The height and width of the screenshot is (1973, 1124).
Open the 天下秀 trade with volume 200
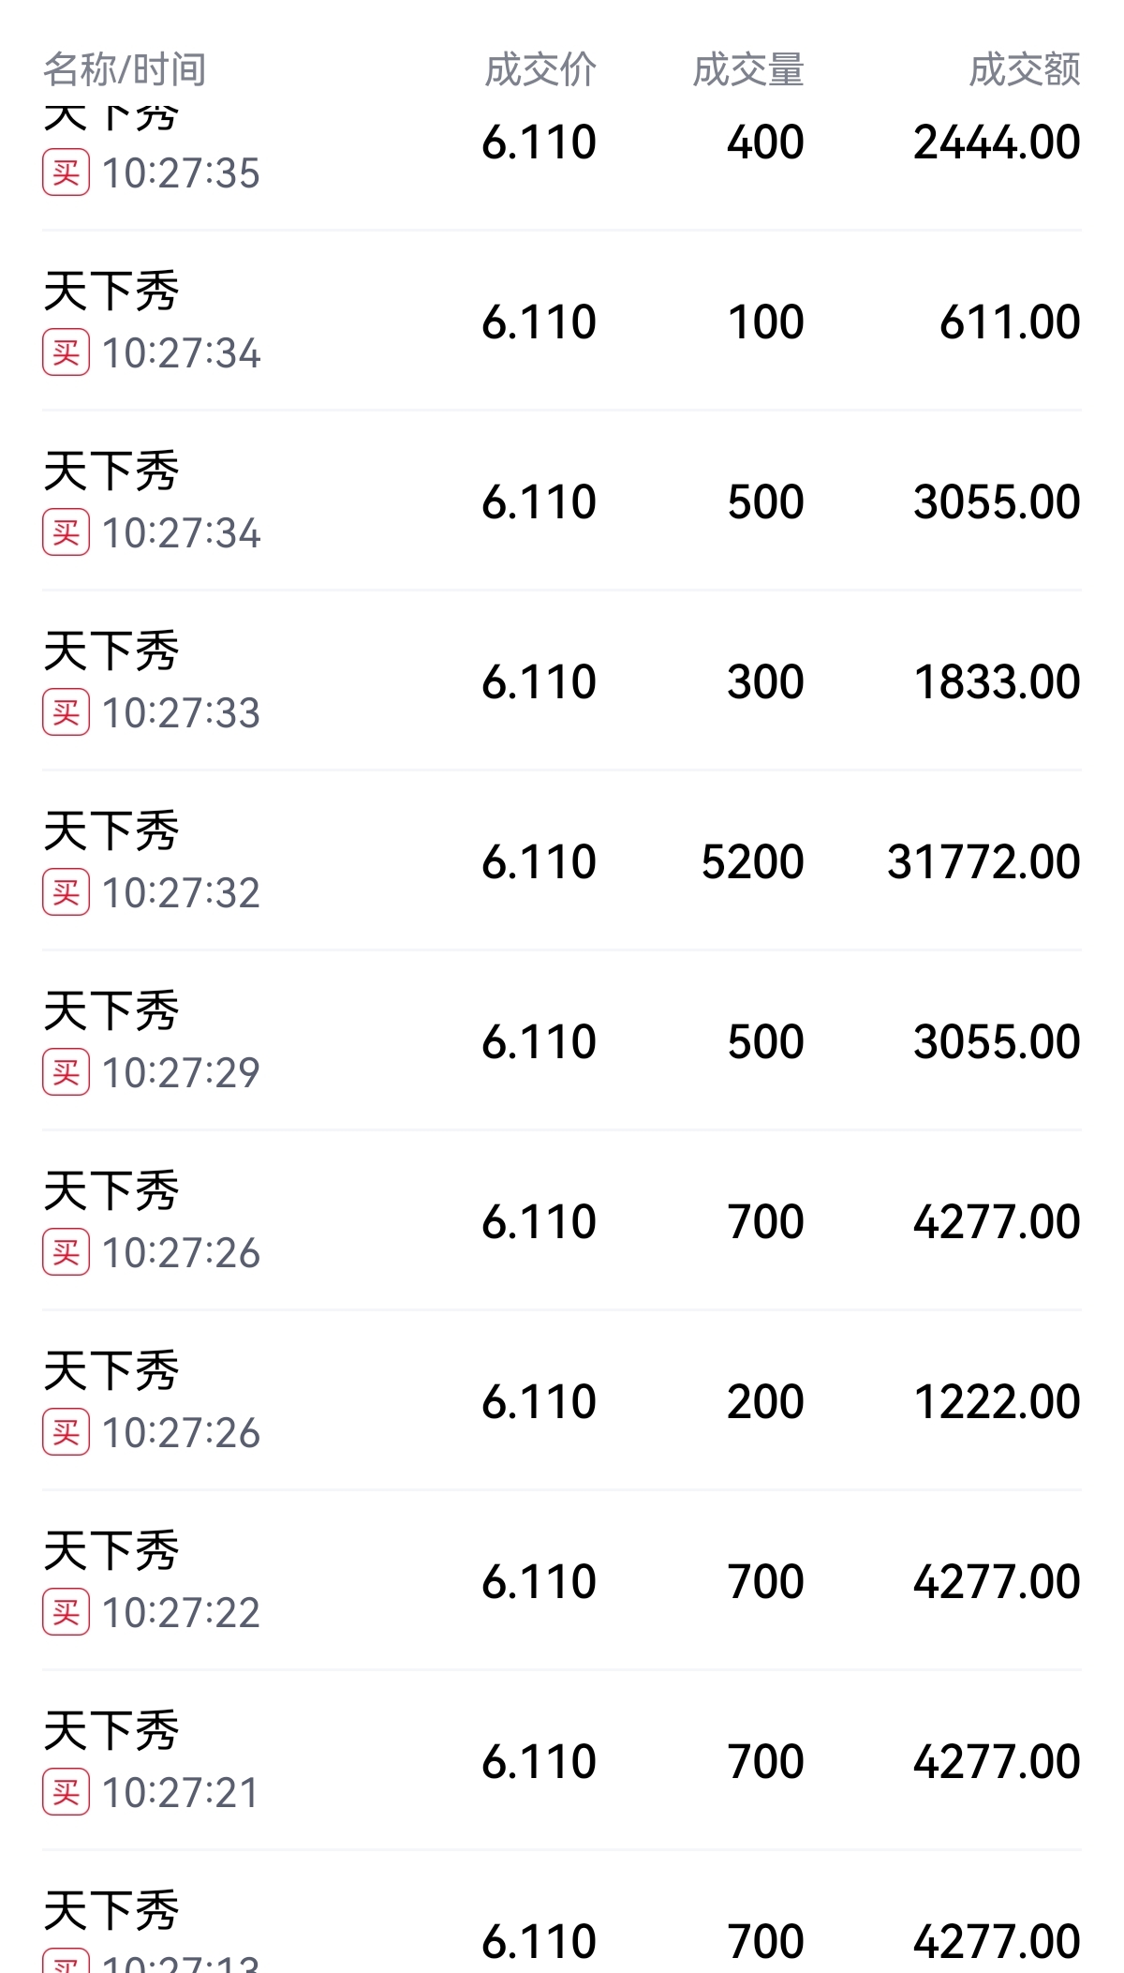[562, 1401]
